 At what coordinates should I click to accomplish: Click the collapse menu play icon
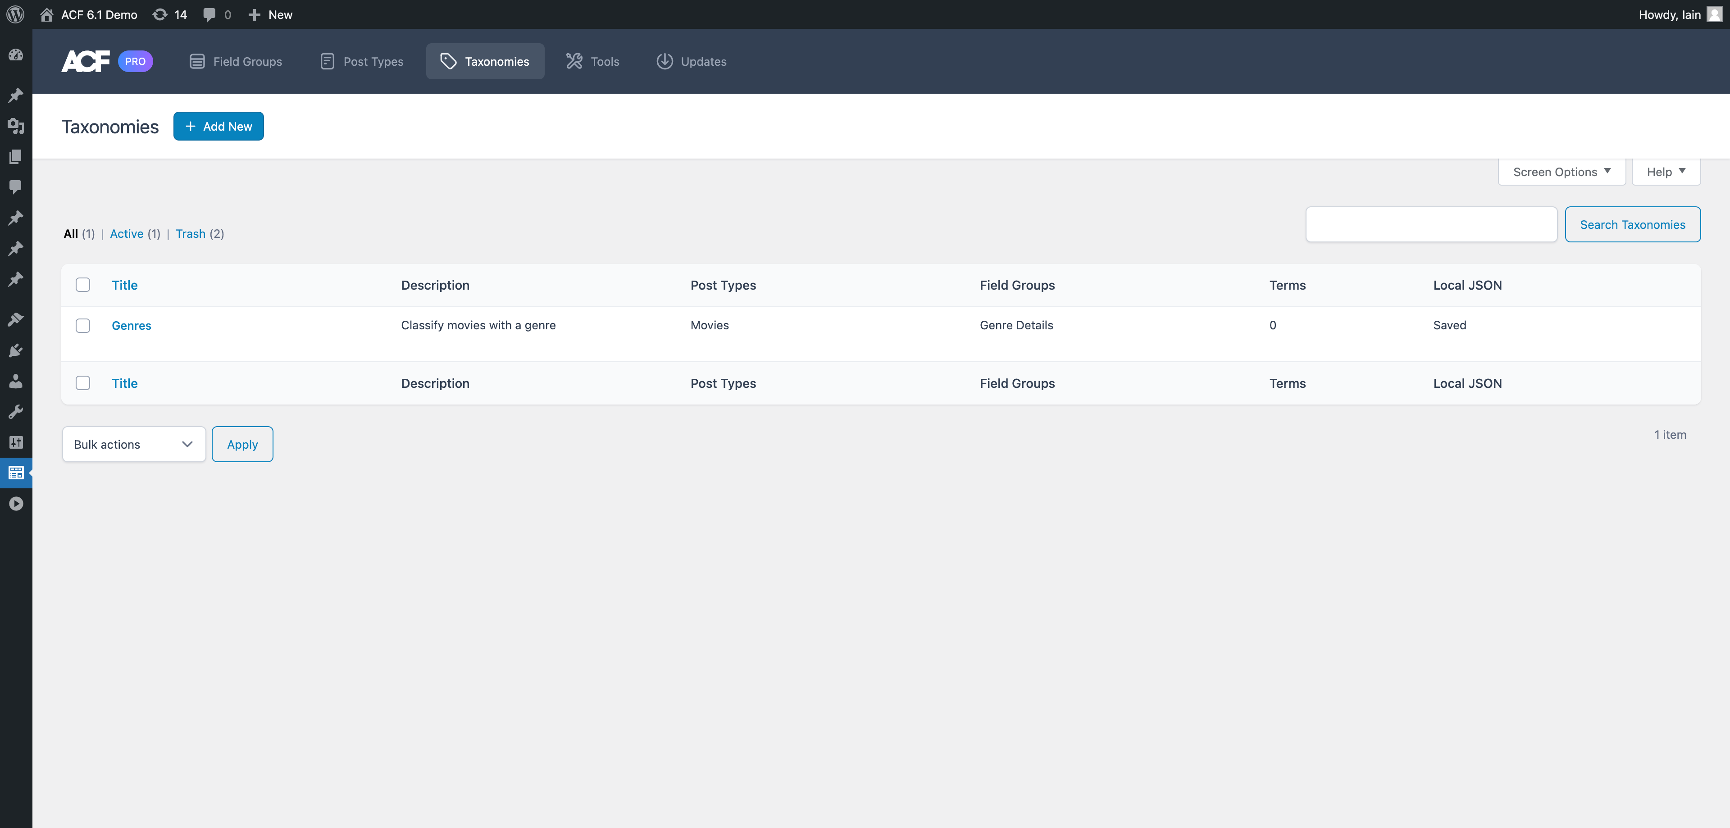click(x=15, y=504)
